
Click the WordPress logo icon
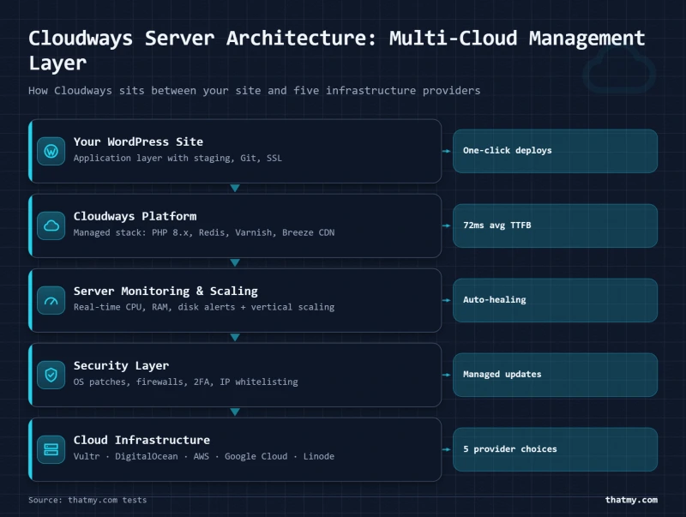point(51,152)
